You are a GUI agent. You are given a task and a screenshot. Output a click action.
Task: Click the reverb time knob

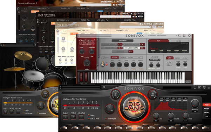click(112, 65)
